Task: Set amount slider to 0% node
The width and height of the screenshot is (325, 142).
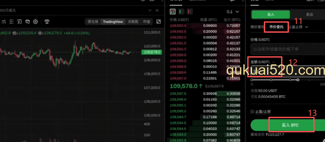Action: (x=252, y=80)
